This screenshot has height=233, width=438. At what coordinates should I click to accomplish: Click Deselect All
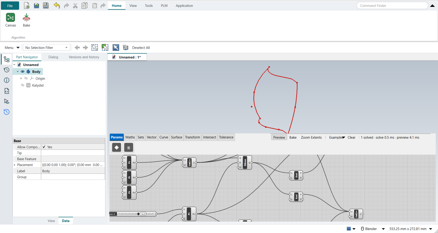point(141,48)
